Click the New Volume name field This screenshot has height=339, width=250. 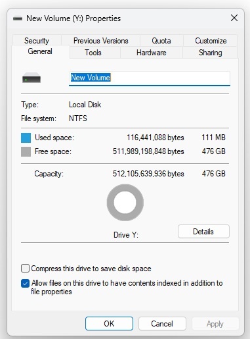coord(150,78)
